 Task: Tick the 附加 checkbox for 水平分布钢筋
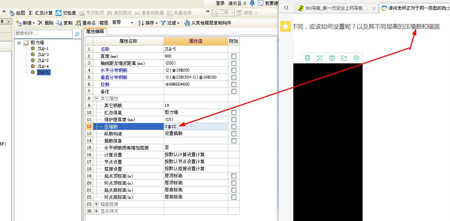pyautogui.click(x=234, y=70)
